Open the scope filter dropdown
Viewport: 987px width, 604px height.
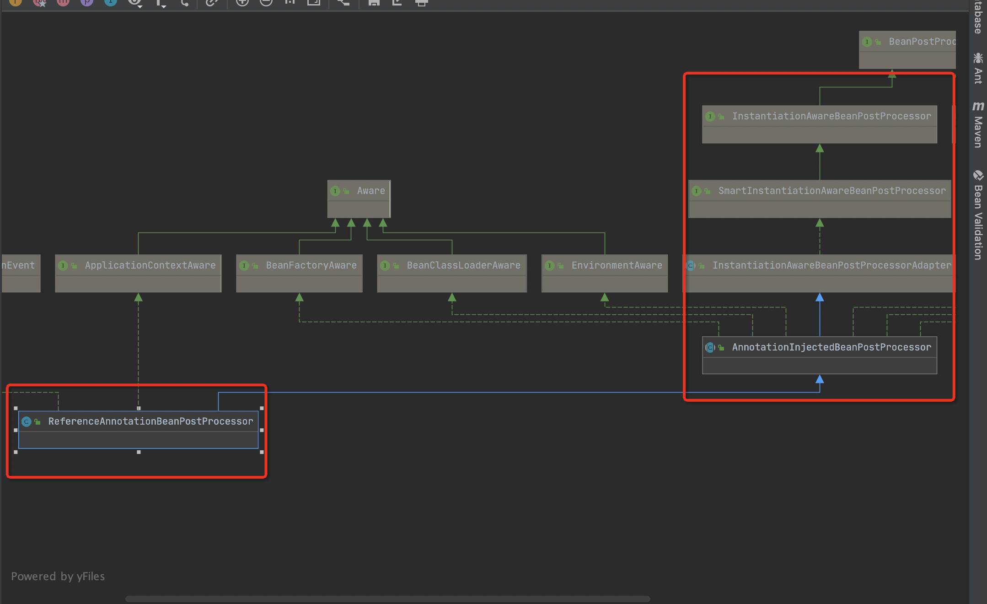point(161,3)
